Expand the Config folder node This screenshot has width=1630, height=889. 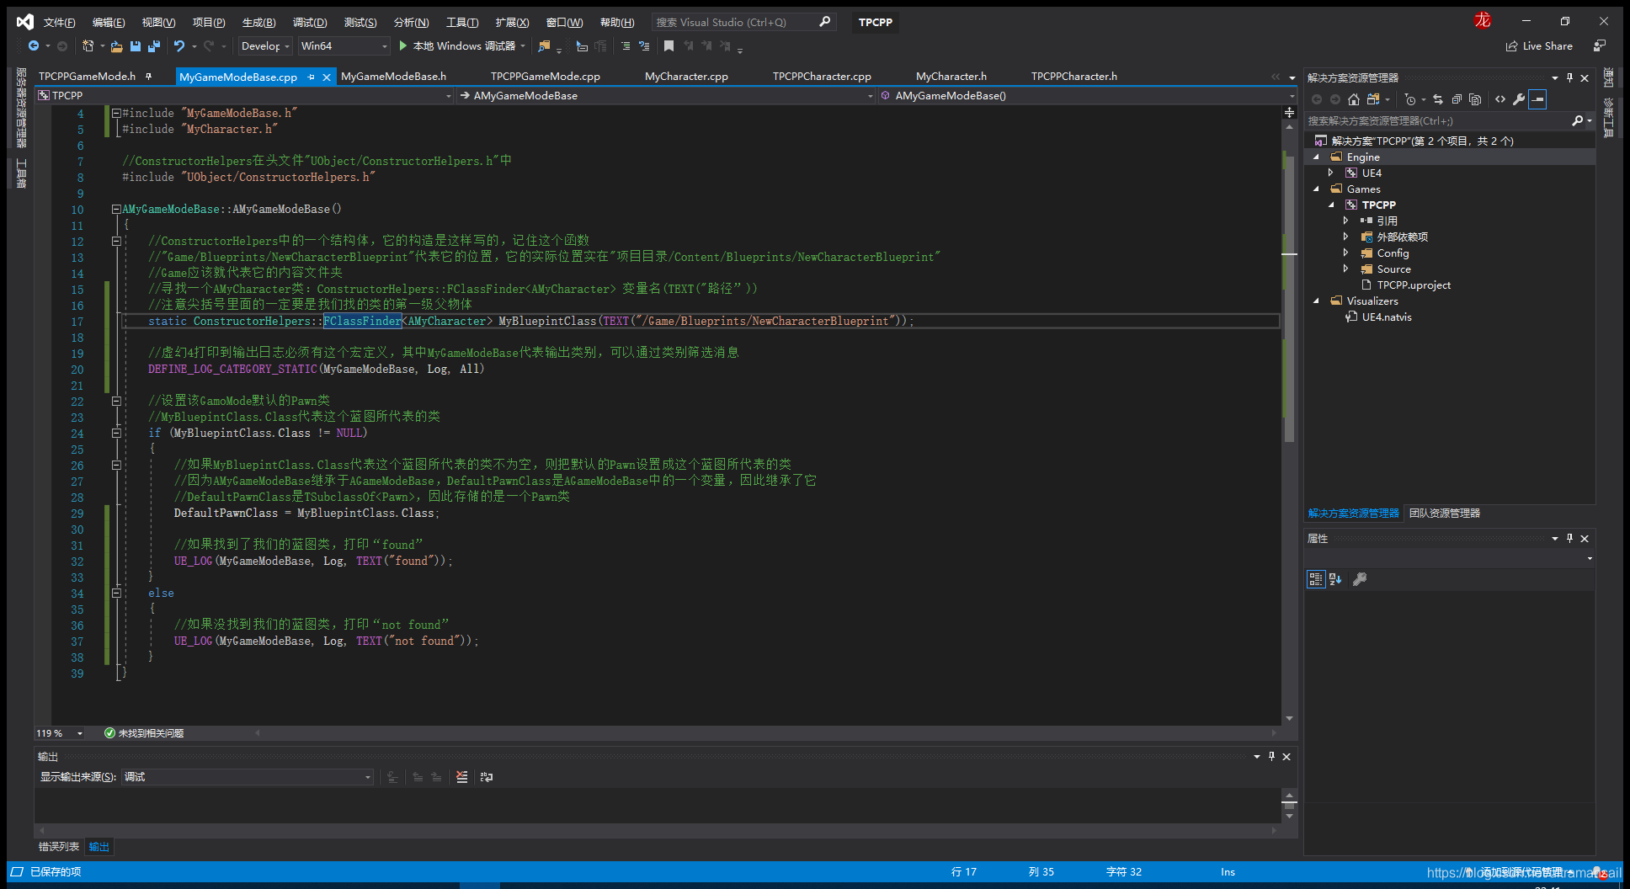coord(1346,253)
